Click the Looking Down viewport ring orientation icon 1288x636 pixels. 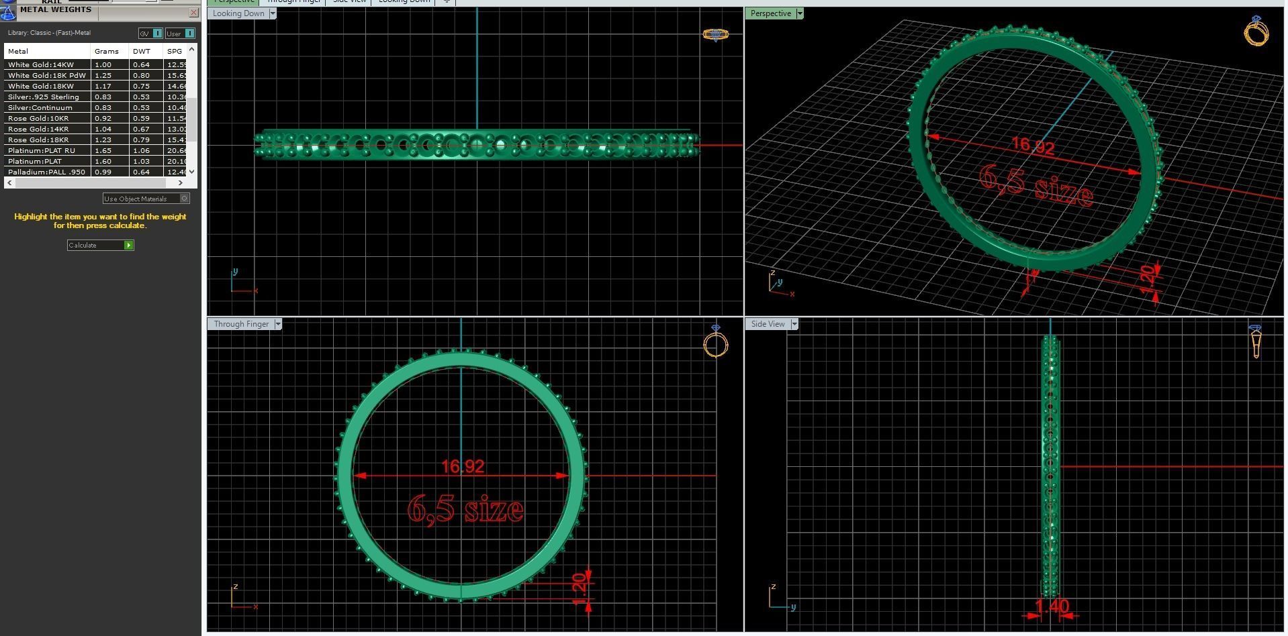pos(715,34)
